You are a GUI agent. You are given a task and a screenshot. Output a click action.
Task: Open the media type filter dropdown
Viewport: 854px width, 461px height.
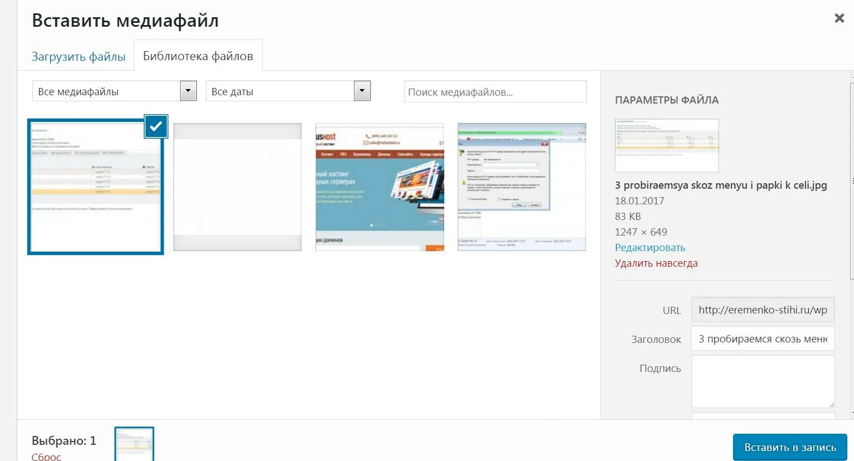tap(188, 91)
